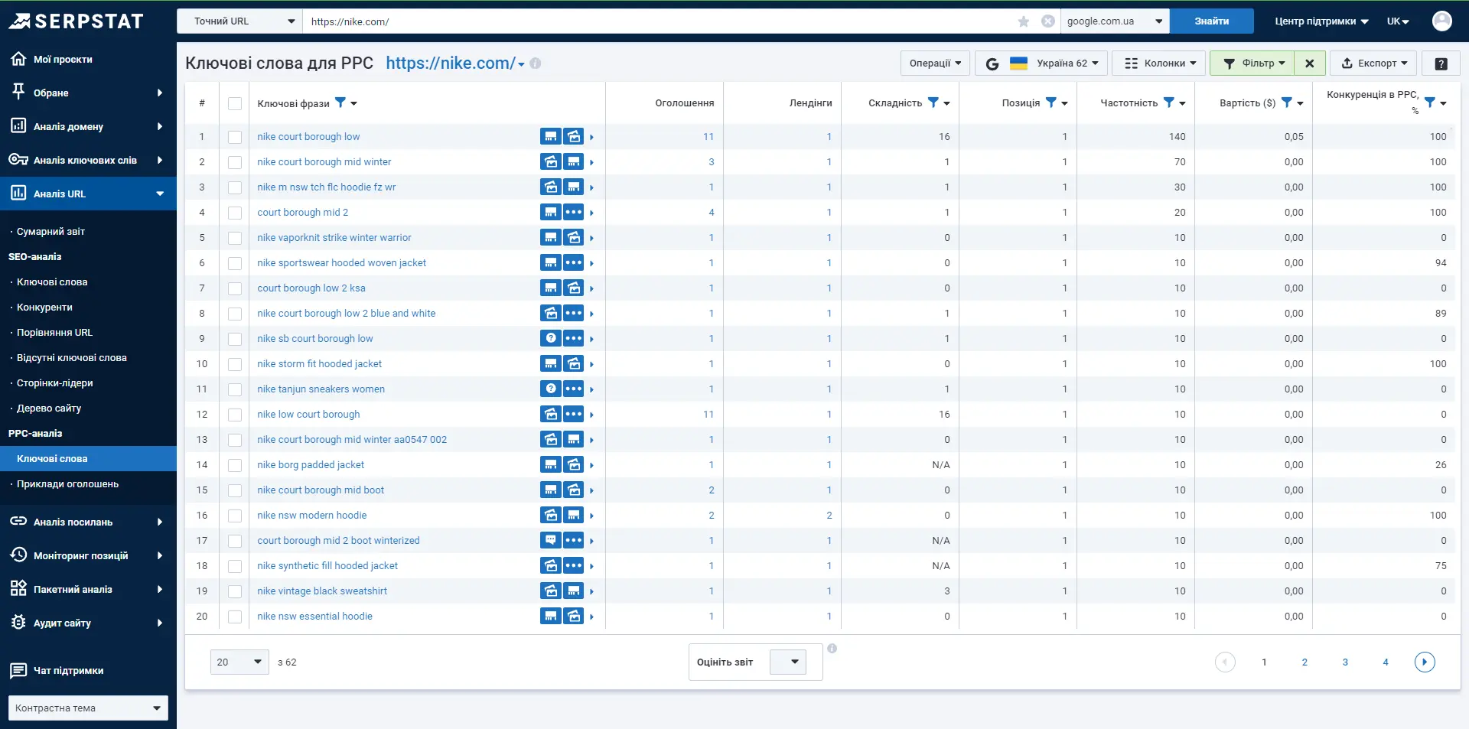This screenshot has width=1469, height=729.
Task: Click filter icon on Частотність column
Action: pos(1169,103)
